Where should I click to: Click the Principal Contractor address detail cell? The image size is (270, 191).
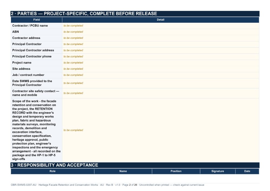point(160,51)
